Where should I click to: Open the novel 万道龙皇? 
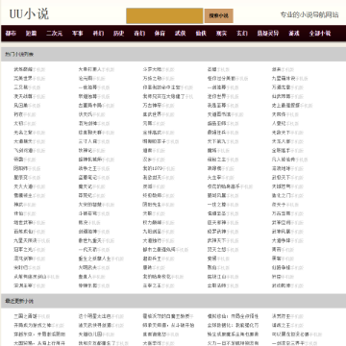pyautogui.click(x=282, y=87)
